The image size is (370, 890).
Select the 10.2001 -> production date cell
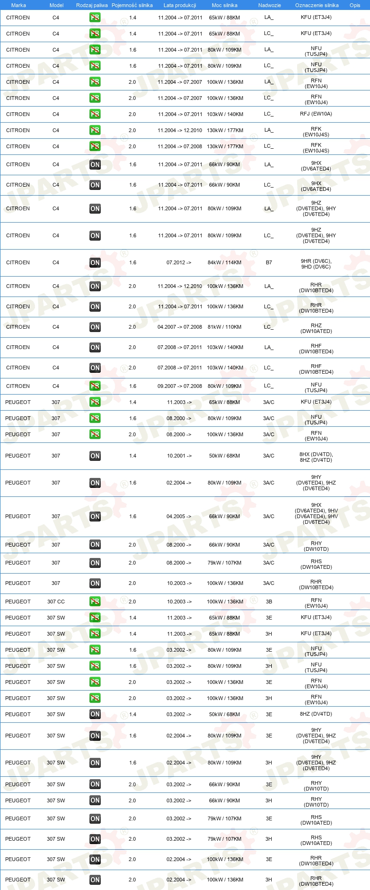(x=179, y=456)
